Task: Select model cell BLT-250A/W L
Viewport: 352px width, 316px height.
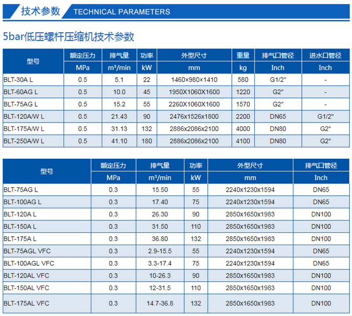Action: pyautogui.click(x=33, y=141)
